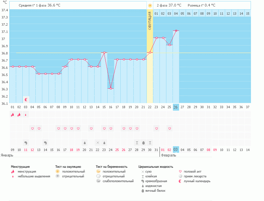This screenshot has height=201, width=264.
Task: Click the 37.4 label on temperature axis
Action: click(x=5, y=10)
